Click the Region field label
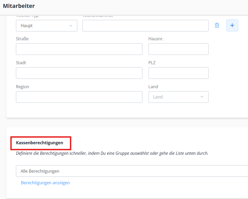Image resolution: width=248 pixels, height=199 pixels. (22, 87)
